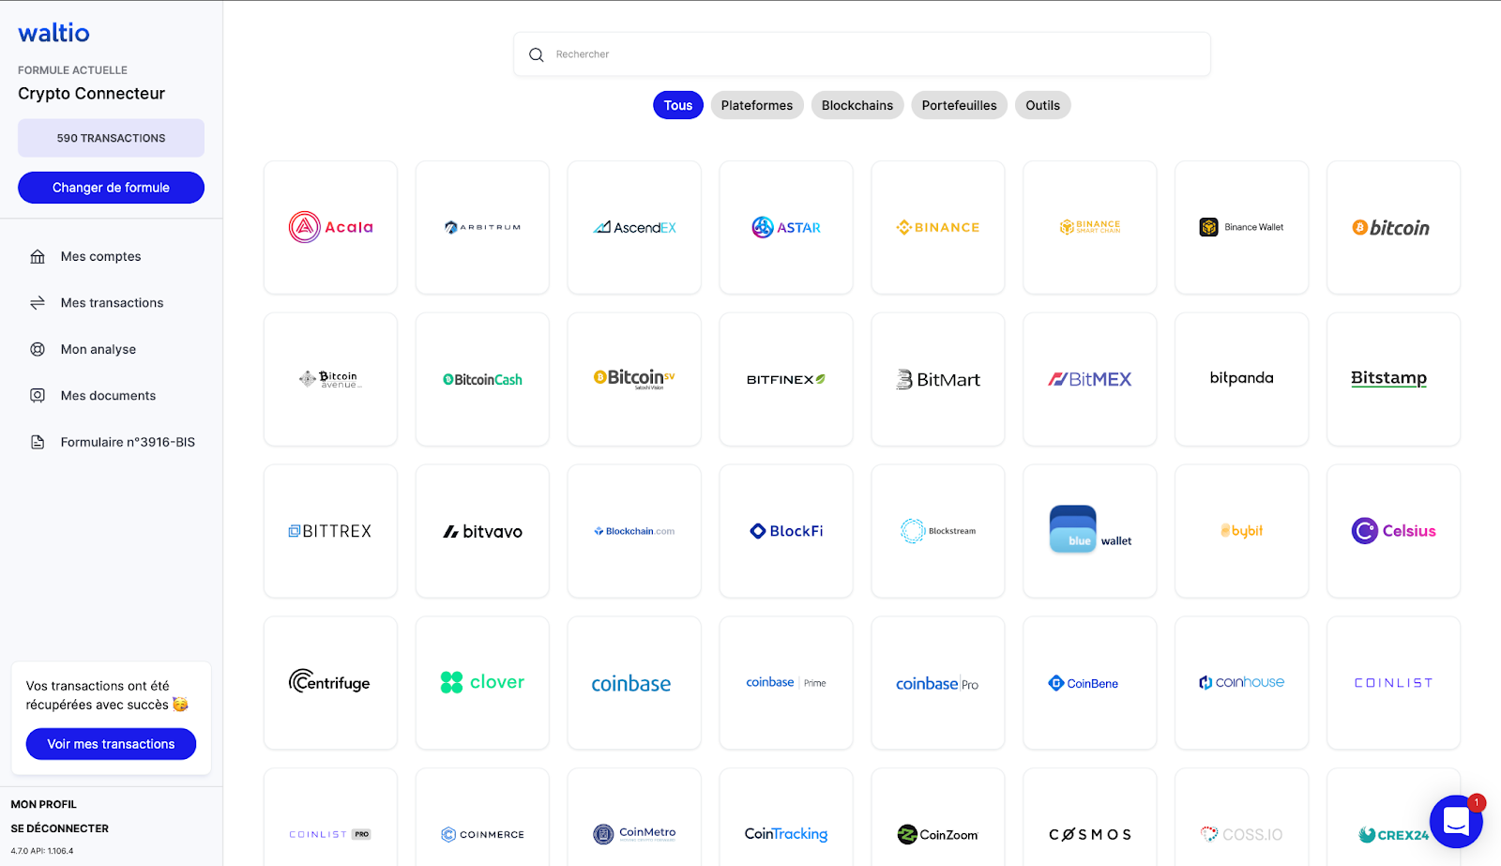Show all integrations with Tous filter
This screenshot has width=1501, height=866.
(678, 105)
